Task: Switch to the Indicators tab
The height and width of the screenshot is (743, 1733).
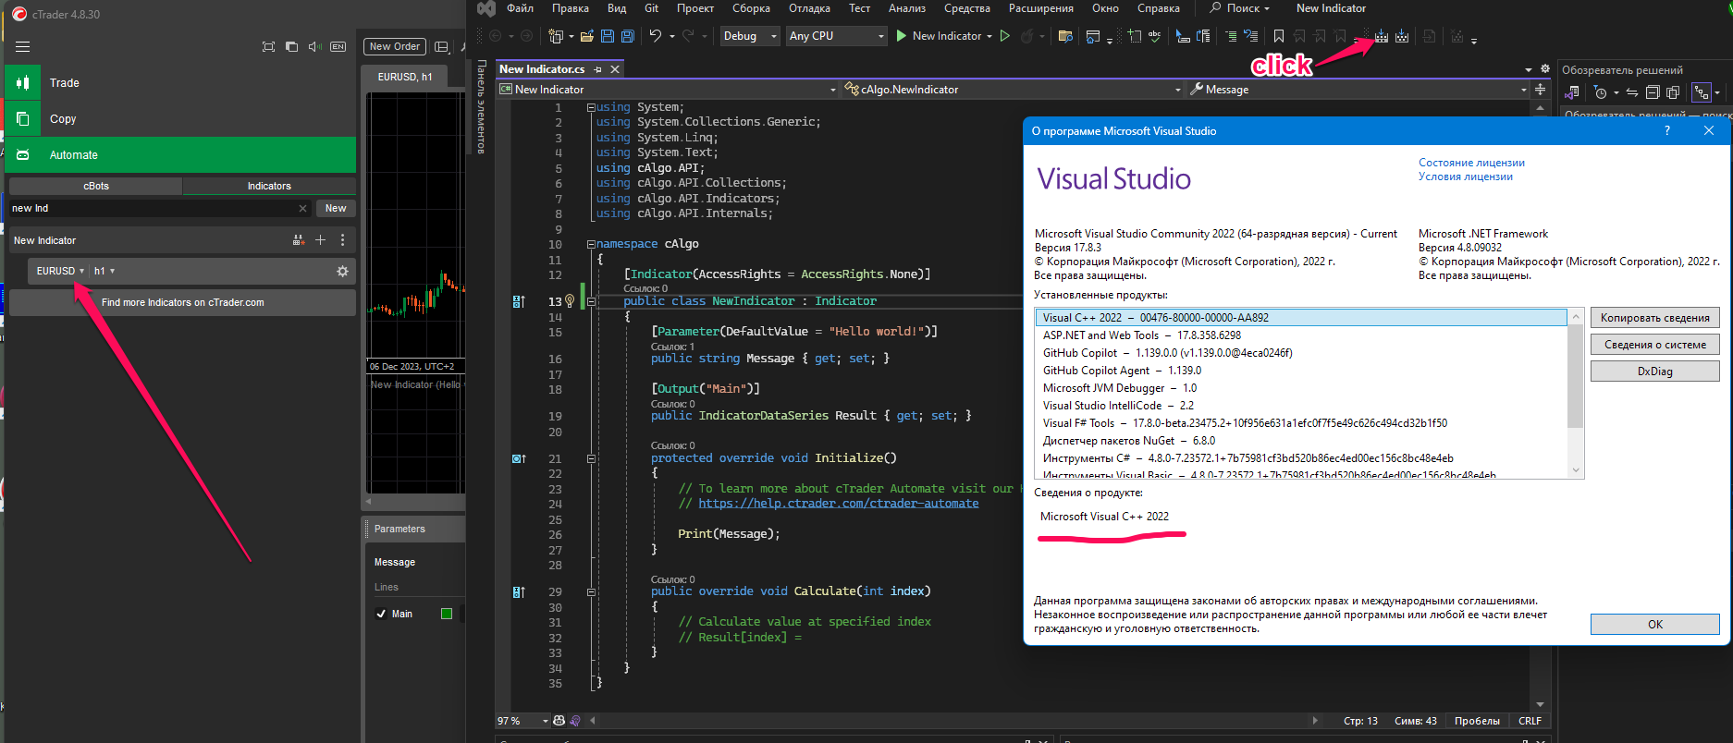Action: coord(269,186)
